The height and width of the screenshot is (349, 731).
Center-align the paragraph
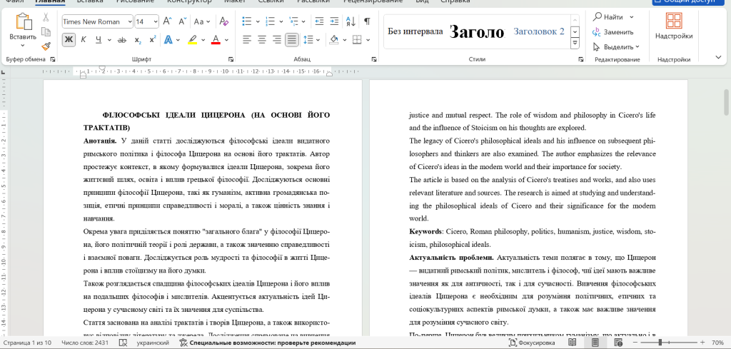click(x=261, y=40)
